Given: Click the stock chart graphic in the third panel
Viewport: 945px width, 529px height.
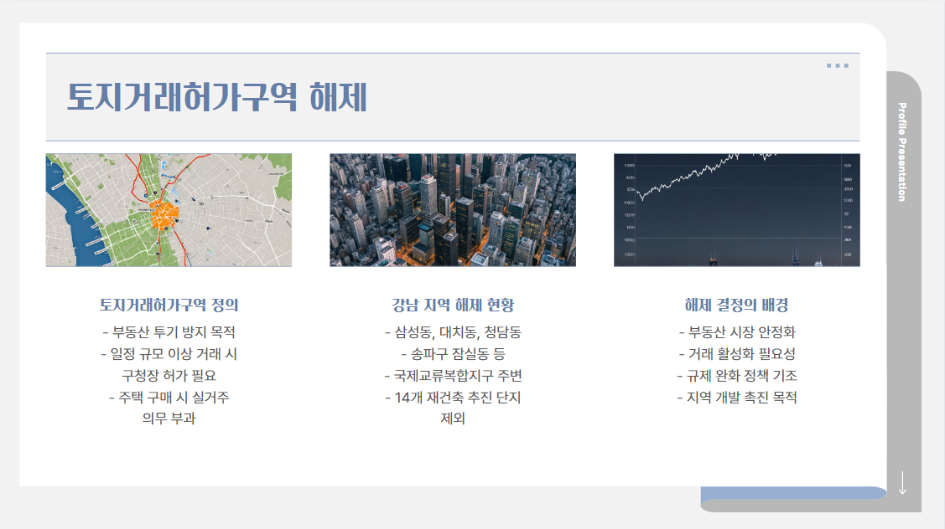Looking at the screenshot, I should (736, 208).
